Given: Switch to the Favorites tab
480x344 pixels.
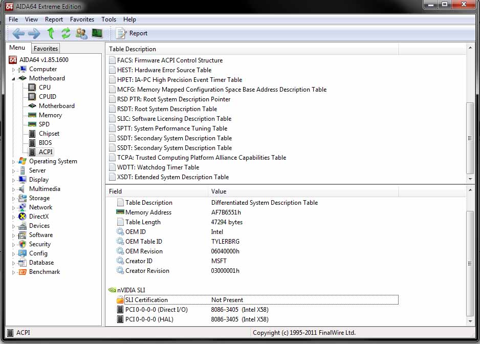Looking at the screenshot, I should (46, 49).
